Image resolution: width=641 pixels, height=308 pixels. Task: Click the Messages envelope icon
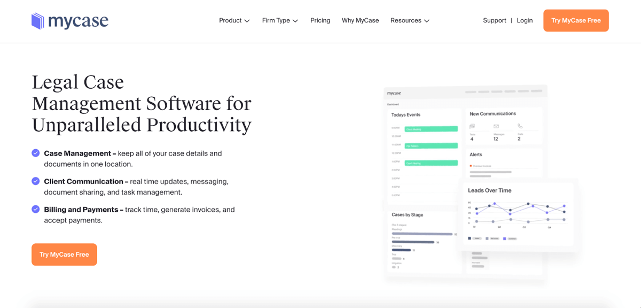click(x=496, y=126)
